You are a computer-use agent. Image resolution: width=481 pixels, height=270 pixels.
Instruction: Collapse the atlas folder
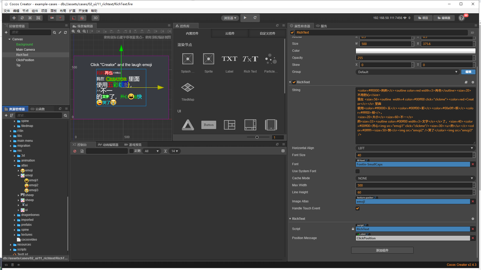(x=15, y=166)
